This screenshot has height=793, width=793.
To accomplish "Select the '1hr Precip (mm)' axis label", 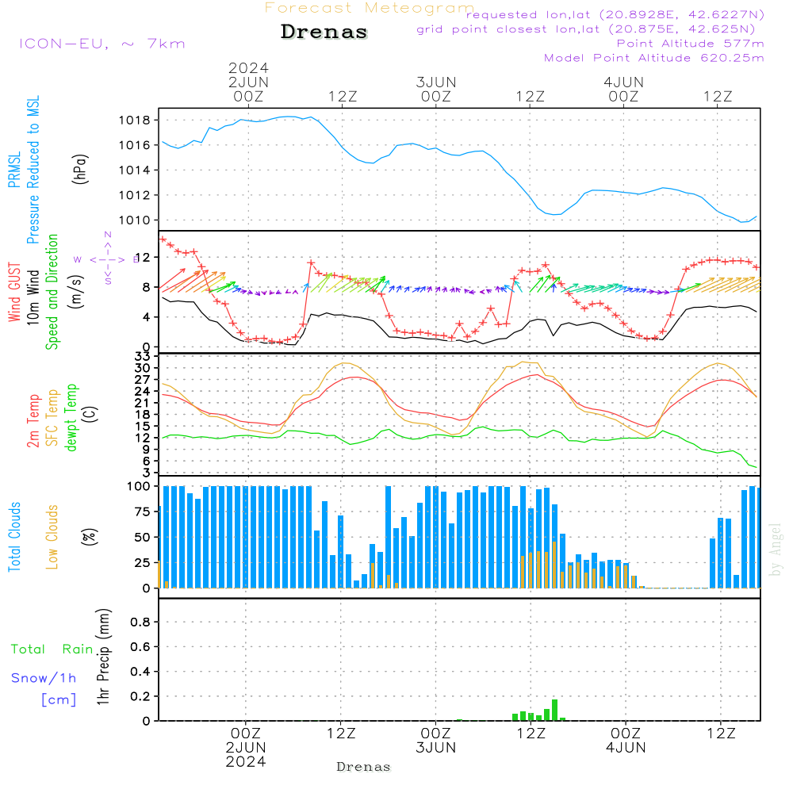I will 103,657.
